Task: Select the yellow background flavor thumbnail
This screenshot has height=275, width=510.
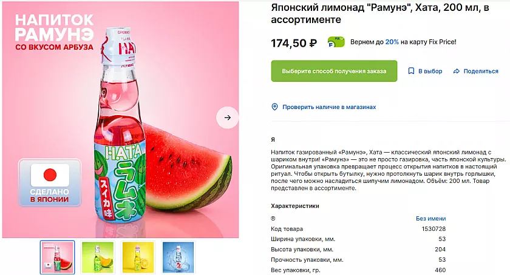Action: 138,257
